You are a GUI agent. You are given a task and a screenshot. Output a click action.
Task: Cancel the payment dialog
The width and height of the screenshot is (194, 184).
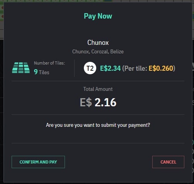pos(168,162)
